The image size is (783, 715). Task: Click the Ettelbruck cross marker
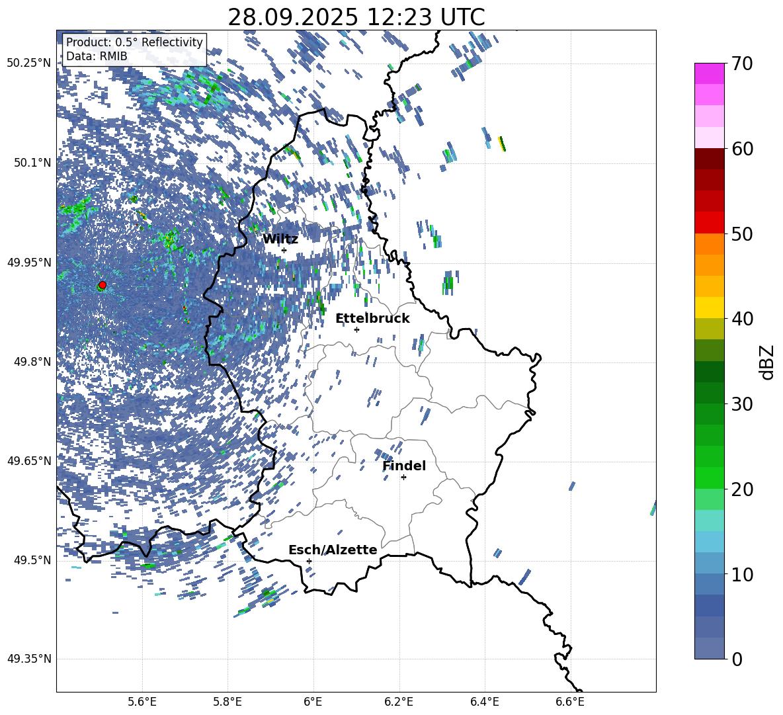point(356,329)
